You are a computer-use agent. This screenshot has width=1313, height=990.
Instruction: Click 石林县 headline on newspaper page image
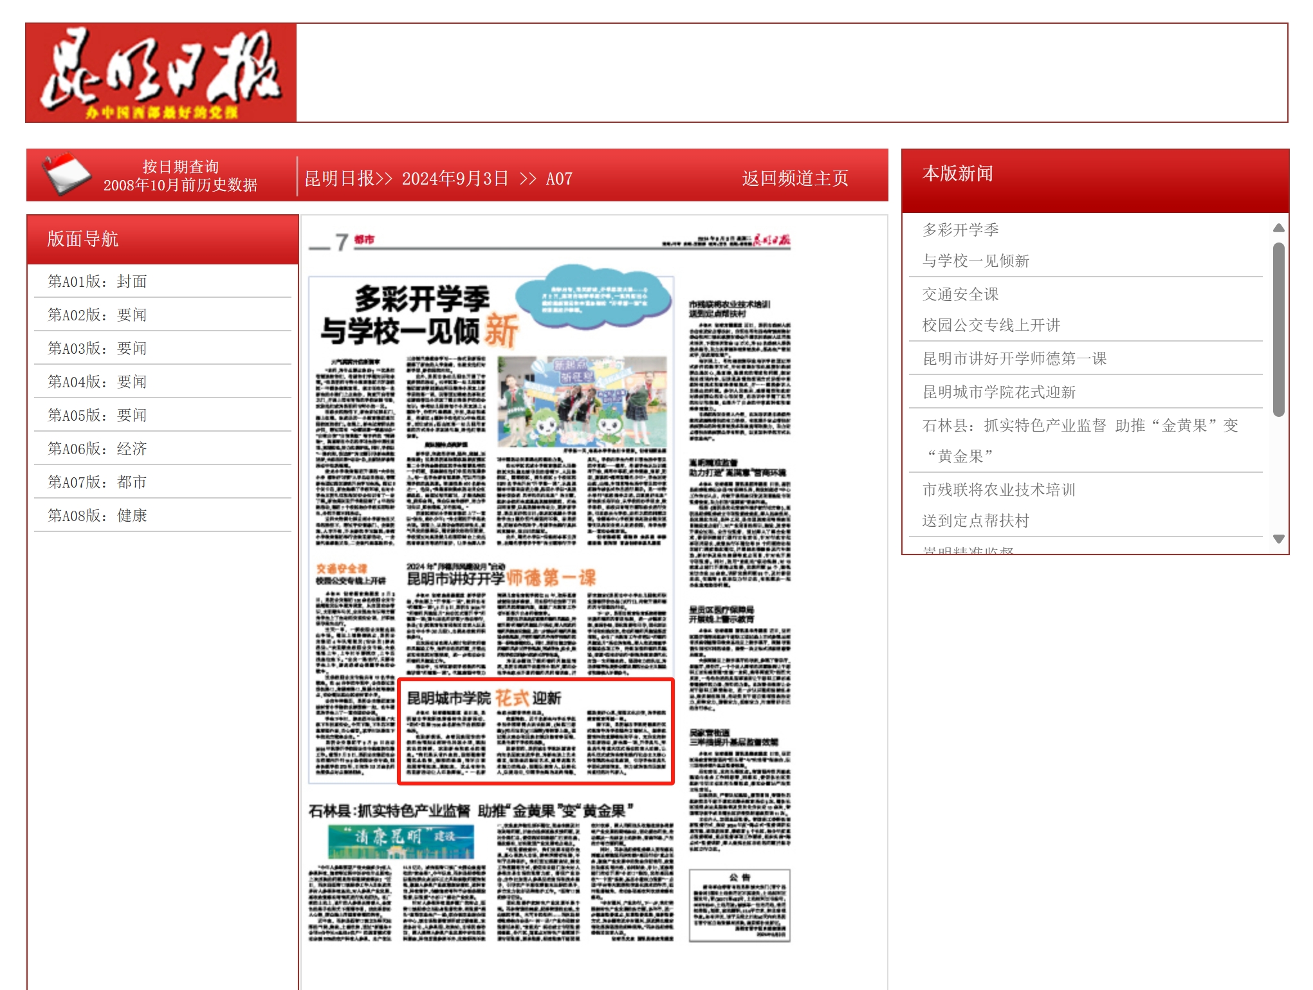click(x=471, y=811)
